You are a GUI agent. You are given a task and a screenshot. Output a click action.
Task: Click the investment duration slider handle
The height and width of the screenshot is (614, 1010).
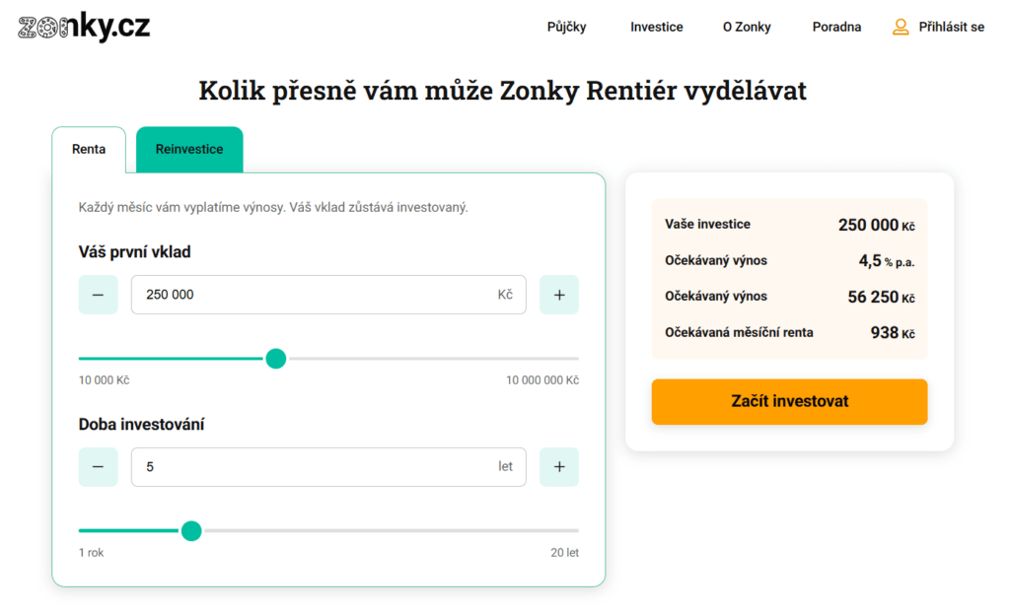point(191,531)
